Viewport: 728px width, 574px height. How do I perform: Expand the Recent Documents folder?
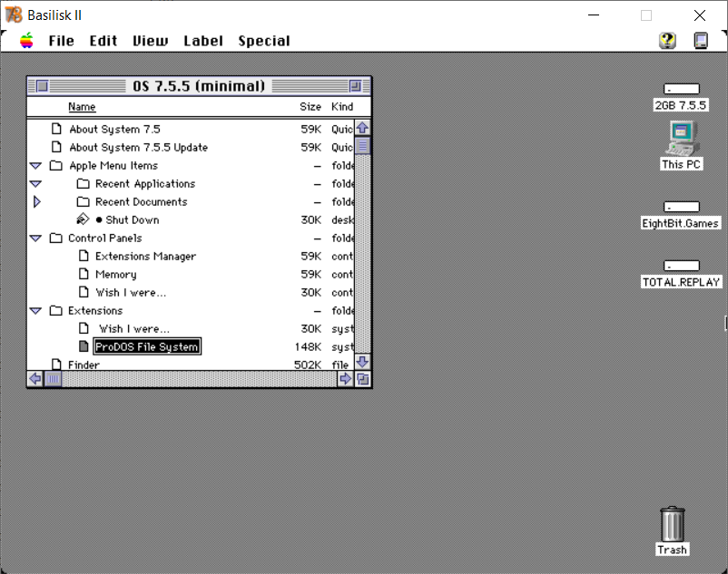click(x=36, y=201)
